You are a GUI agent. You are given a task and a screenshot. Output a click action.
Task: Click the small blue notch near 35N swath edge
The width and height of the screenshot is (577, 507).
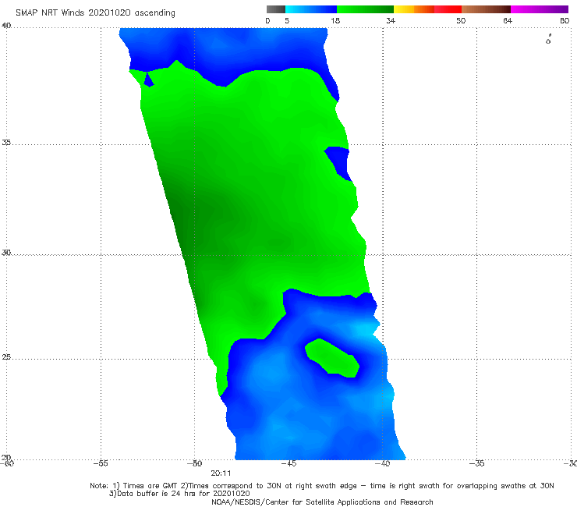tap(338, 164)
